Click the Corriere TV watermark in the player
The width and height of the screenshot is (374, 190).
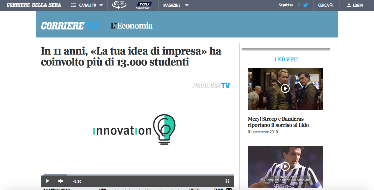(211, 85)
